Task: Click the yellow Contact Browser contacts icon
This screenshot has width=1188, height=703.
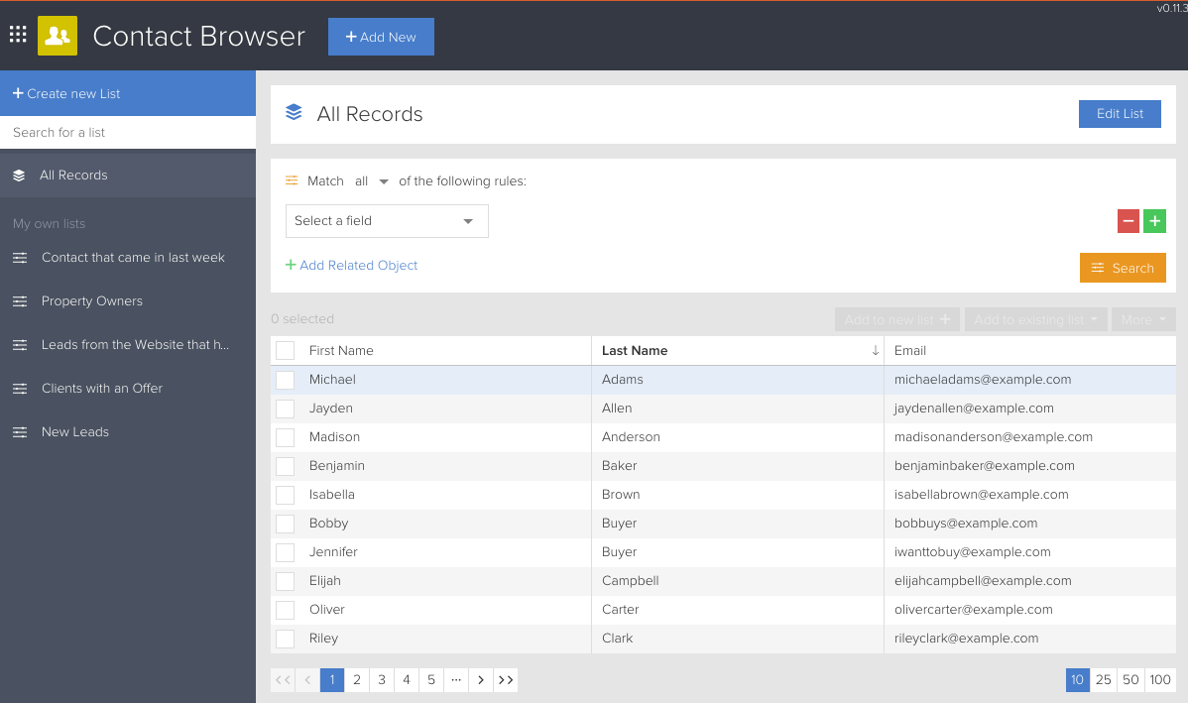Action: 57,35
